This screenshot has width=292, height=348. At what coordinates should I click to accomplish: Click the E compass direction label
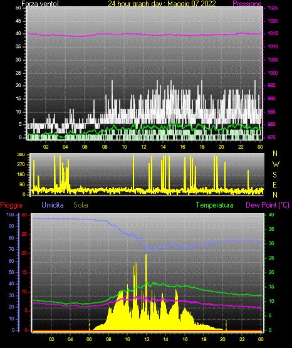click(274, 184)
